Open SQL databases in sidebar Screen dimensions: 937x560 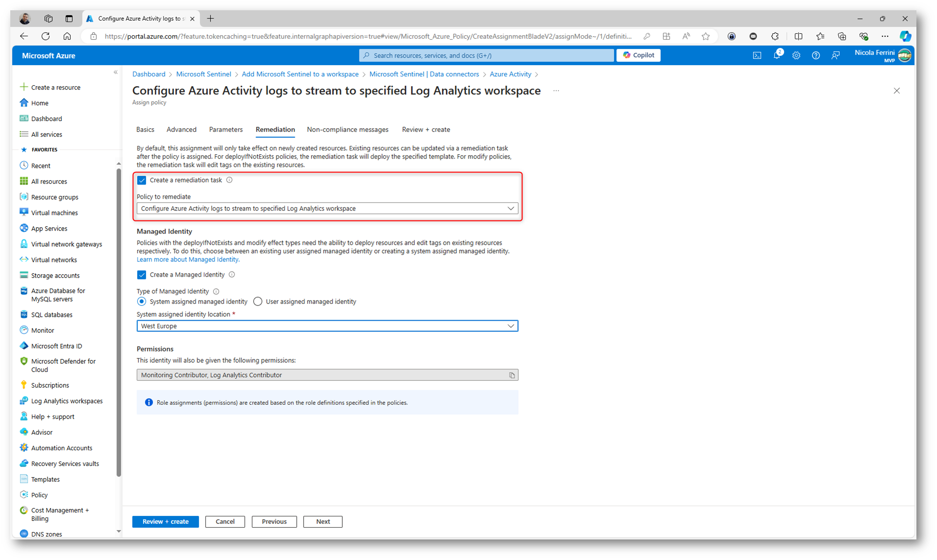click(51, 314)
